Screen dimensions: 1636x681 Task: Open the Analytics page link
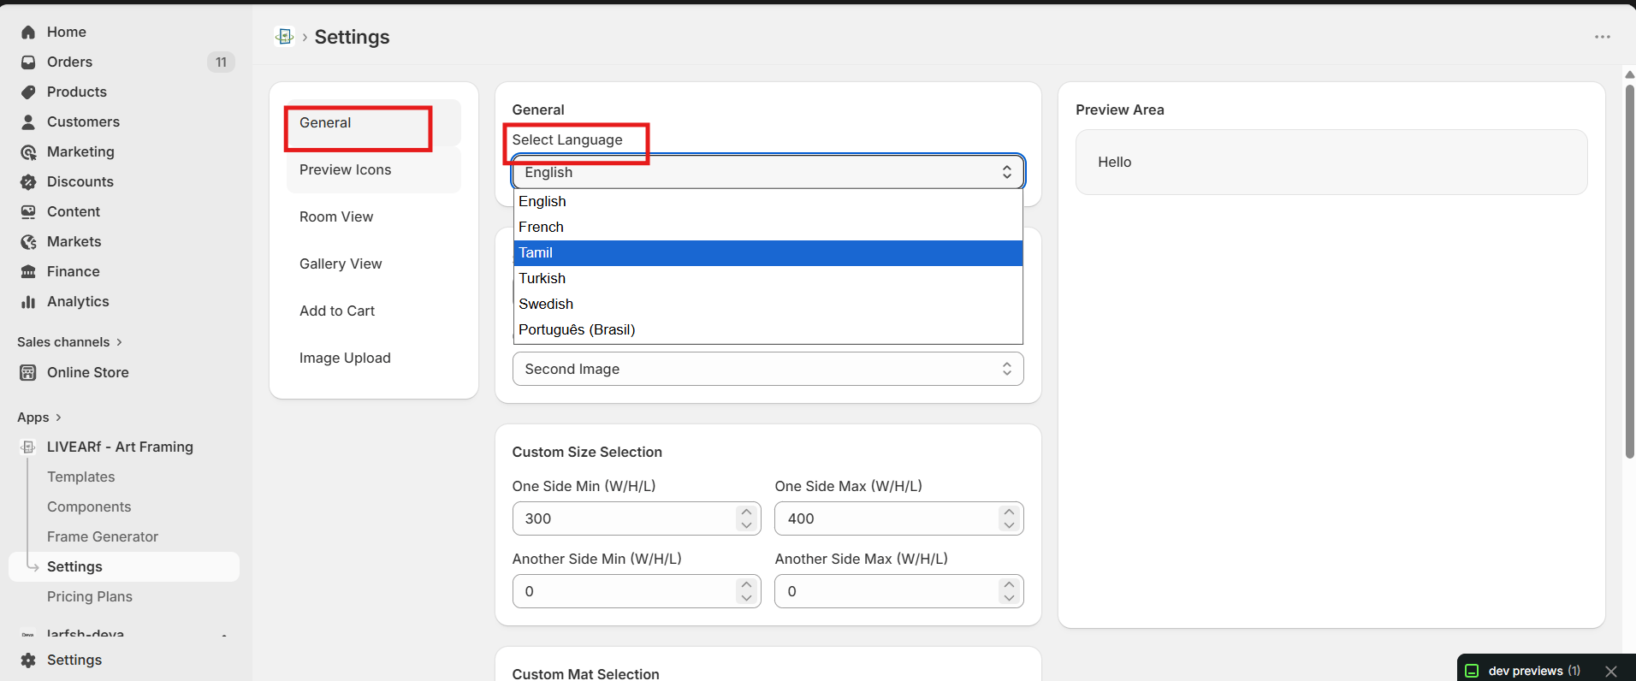(78, 301)
